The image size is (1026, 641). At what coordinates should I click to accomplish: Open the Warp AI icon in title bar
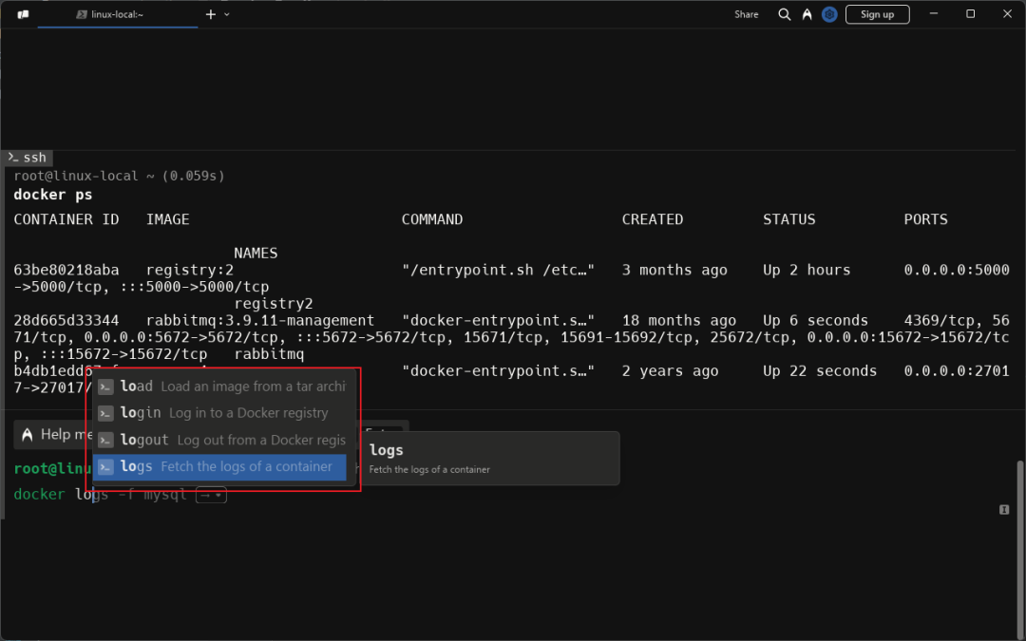[x=807, y=14]
